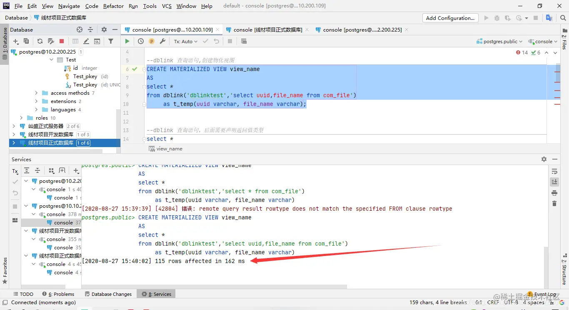This screenshot has height=310, width=569.
Task: Expand all in Services toolbar
Action: 27,170
